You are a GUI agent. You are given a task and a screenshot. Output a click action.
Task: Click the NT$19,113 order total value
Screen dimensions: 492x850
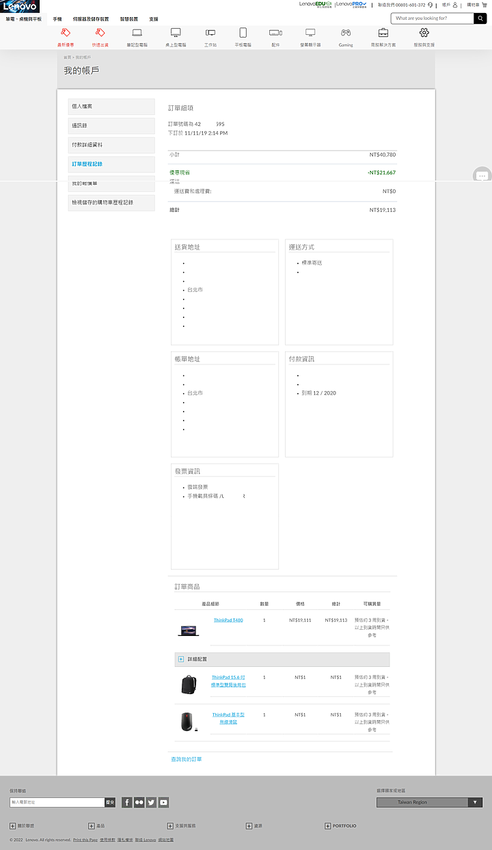383,210
